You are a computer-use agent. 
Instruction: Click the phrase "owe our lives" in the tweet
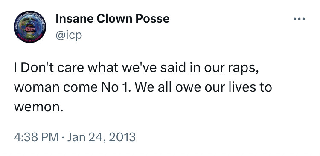pos(209,87)
